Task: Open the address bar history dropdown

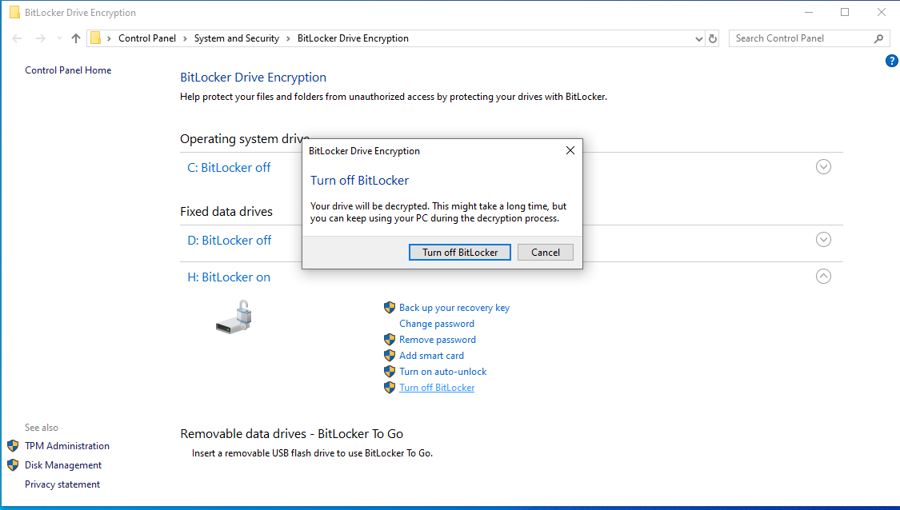Action: pyautogui.click(x=698, y=39)
